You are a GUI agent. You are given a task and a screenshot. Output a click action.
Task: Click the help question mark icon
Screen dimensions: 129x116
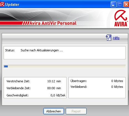click(108, 38)
